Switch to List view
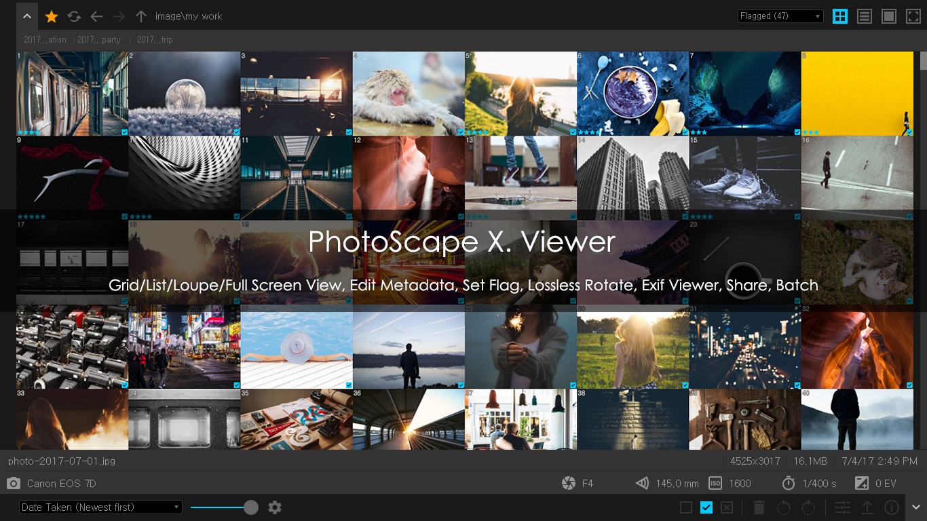Image resolution: width=927 pixels, height=521 pixels. pyautogui.click(x=864, y=16)
